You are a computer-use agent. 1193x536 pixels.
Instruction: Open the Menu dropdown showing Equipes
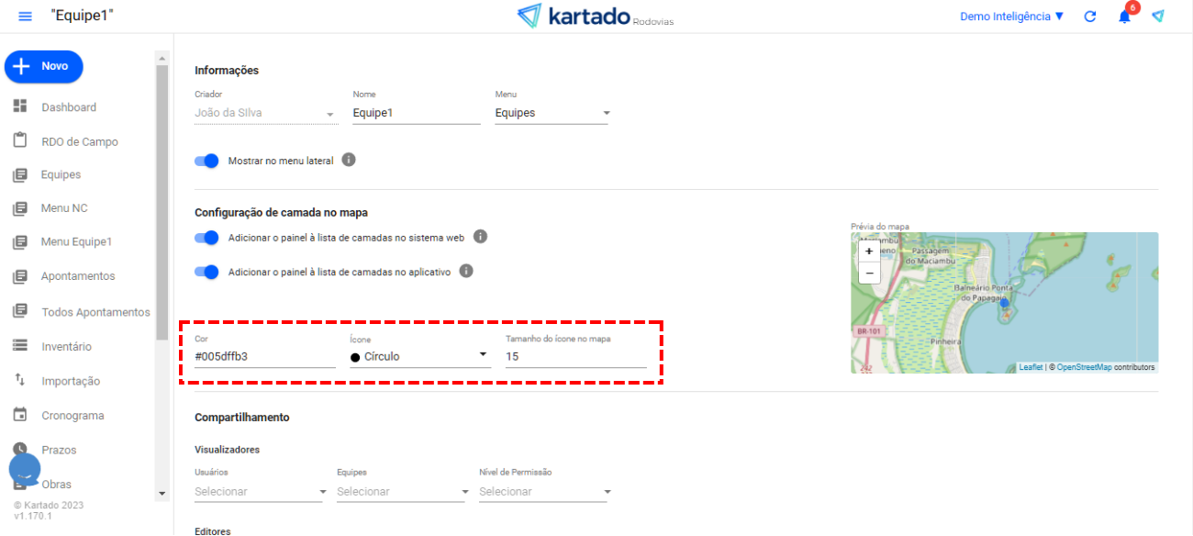(x=552, y=114)
